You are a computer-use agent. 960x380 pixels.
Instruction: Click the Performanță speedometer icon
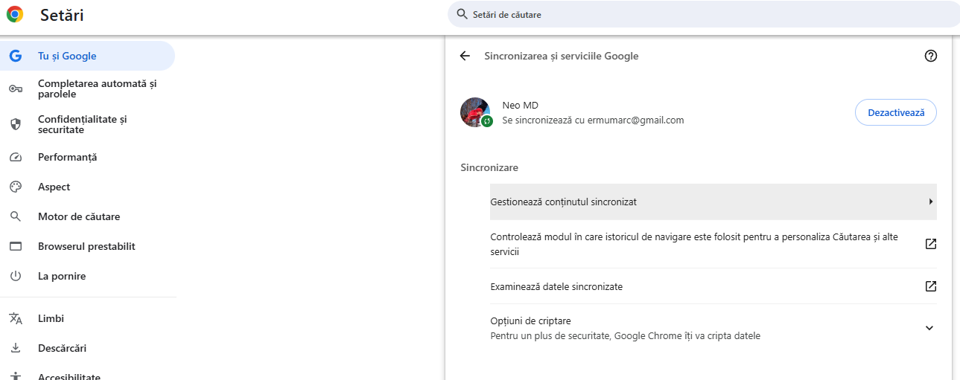point(16,158)
